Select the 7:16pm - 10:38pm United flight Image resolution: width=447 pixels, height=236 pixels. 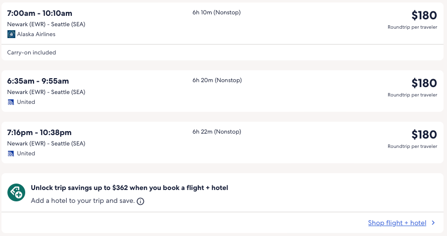(x=40, y=133)
